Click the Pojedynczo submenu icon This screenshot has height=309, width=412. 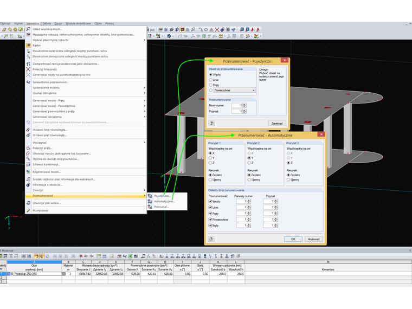coord(150,196)
